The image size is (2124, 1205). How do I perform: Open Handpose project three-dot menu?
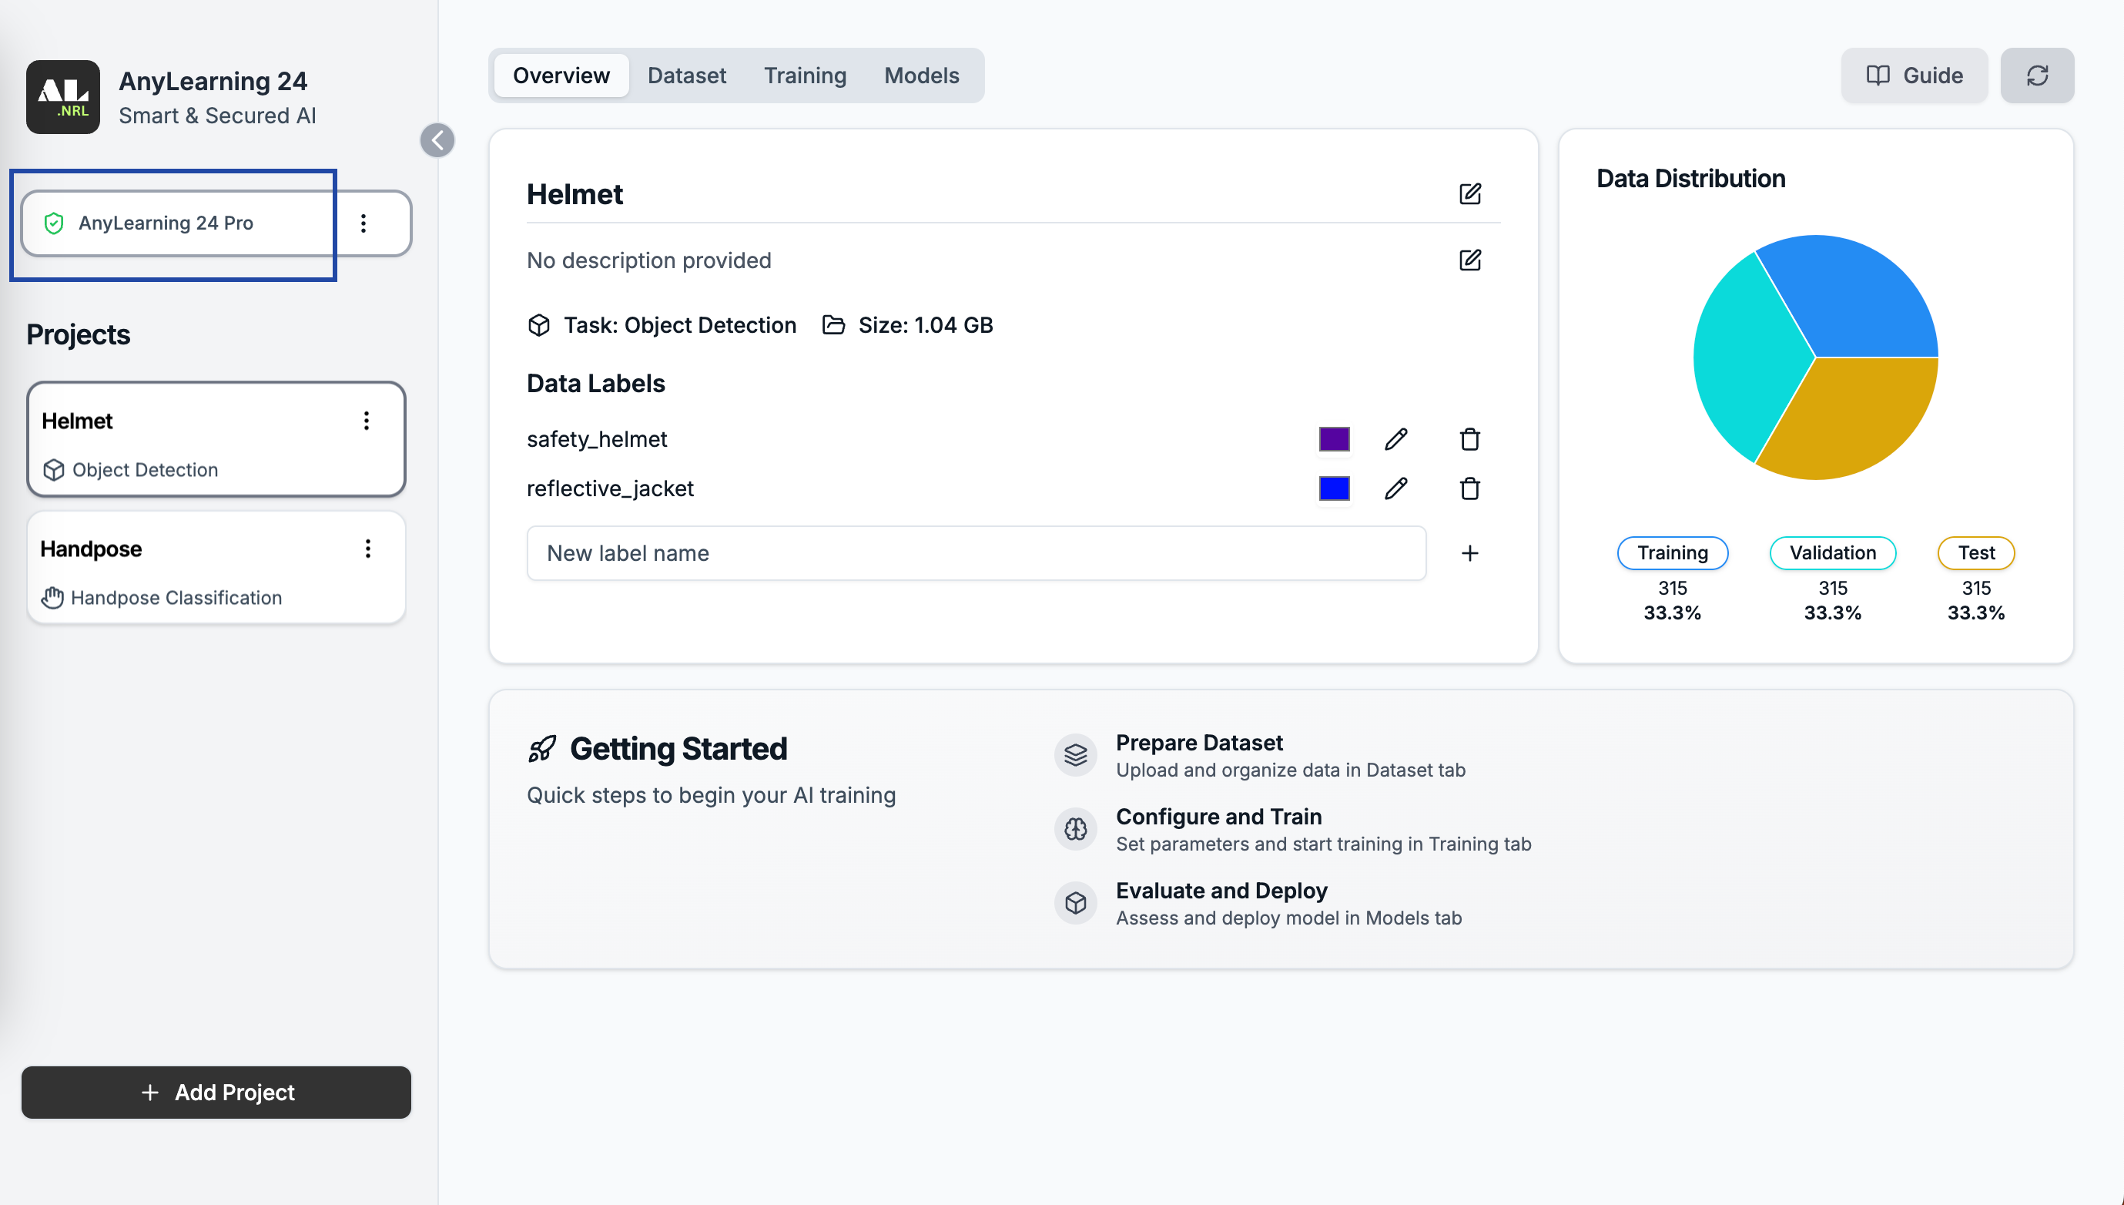368,548
